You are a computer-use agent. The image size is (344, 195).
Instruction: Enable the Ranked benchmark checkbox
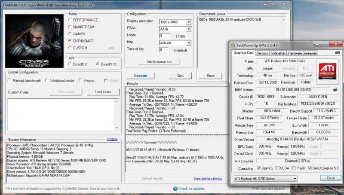tap(9, 80)
